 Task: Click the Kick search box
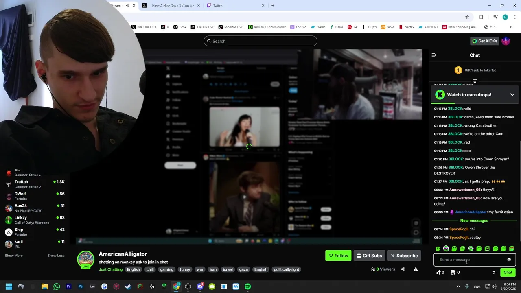tap(260, 41)
